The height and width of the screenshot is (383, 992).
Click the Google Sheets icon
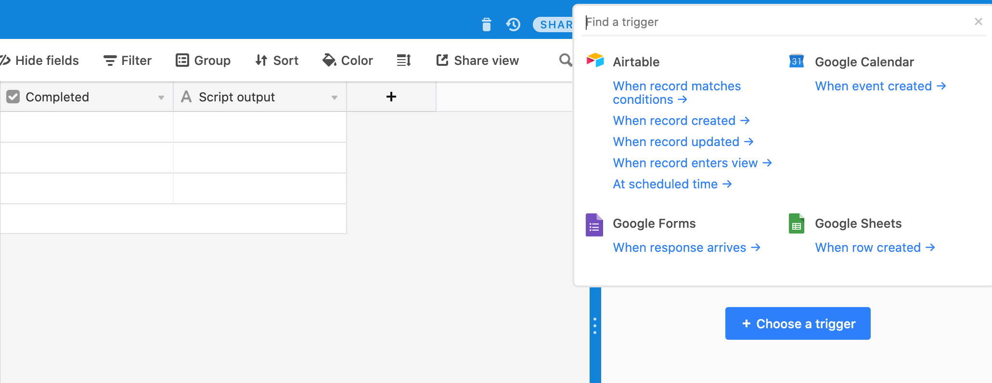797,223
